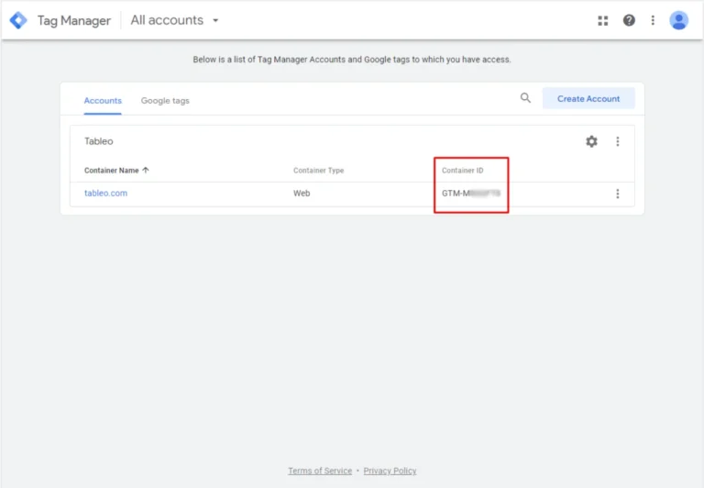Click the Tag Manager title text
The width and height of the screenshot is (704, 488).
point(74,21)
